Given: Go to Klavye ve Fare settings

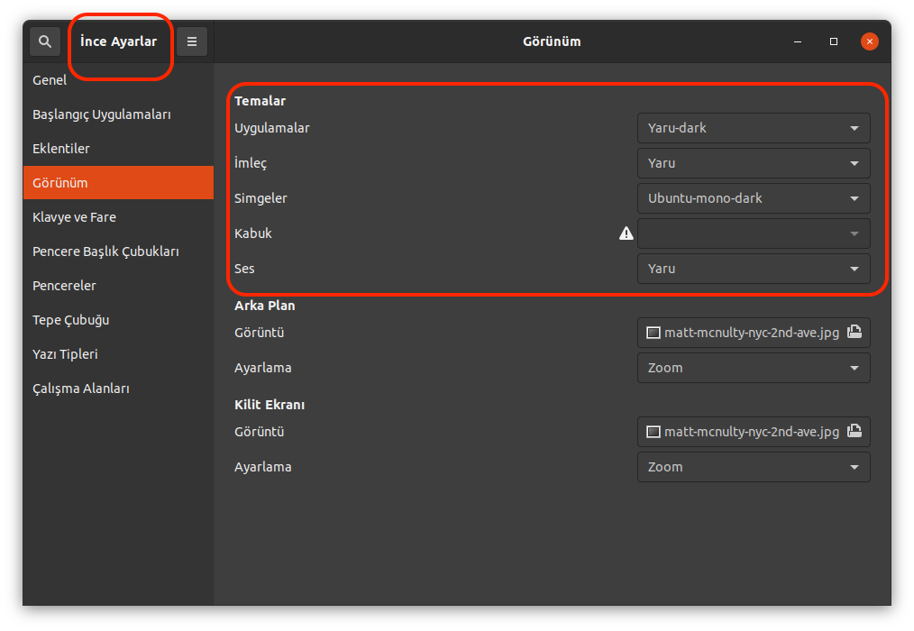Looking at the screenshot, I should point(74,217).
